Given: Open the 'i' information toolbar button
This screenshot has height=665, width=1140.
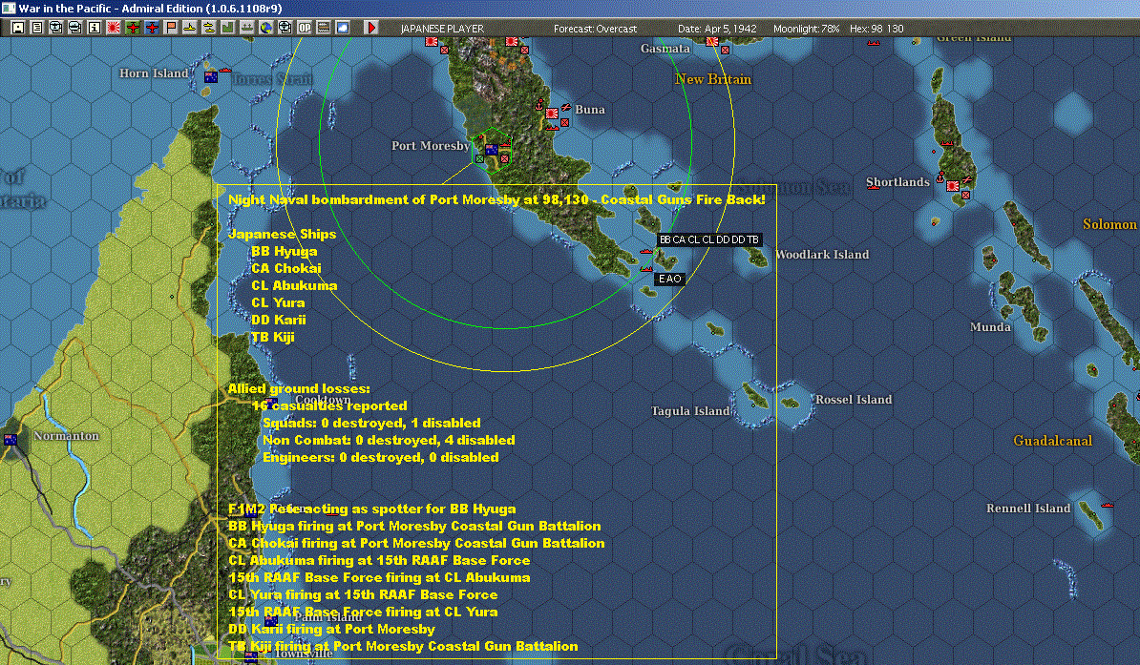Looking at the screenshot, I should 95,28.
